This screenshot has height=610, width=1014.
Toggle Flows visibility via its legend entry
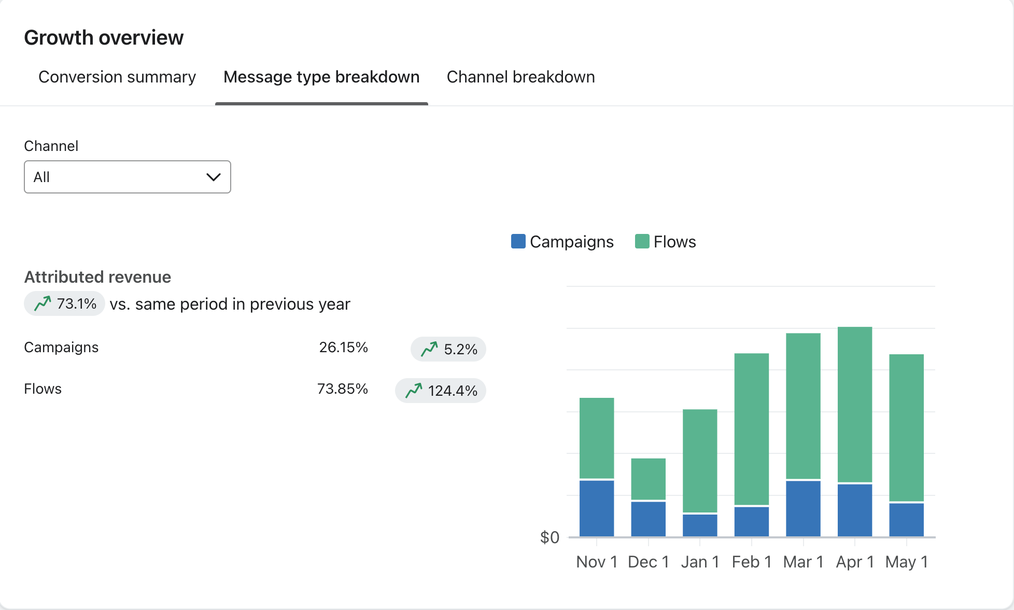click(666, 241)
